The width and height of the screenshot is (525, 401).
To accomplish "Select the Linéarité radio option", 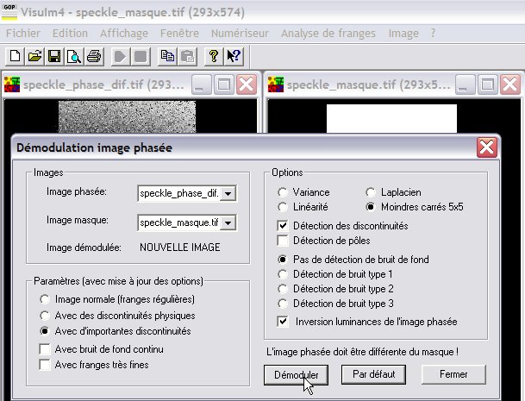I will click(283, 207).
